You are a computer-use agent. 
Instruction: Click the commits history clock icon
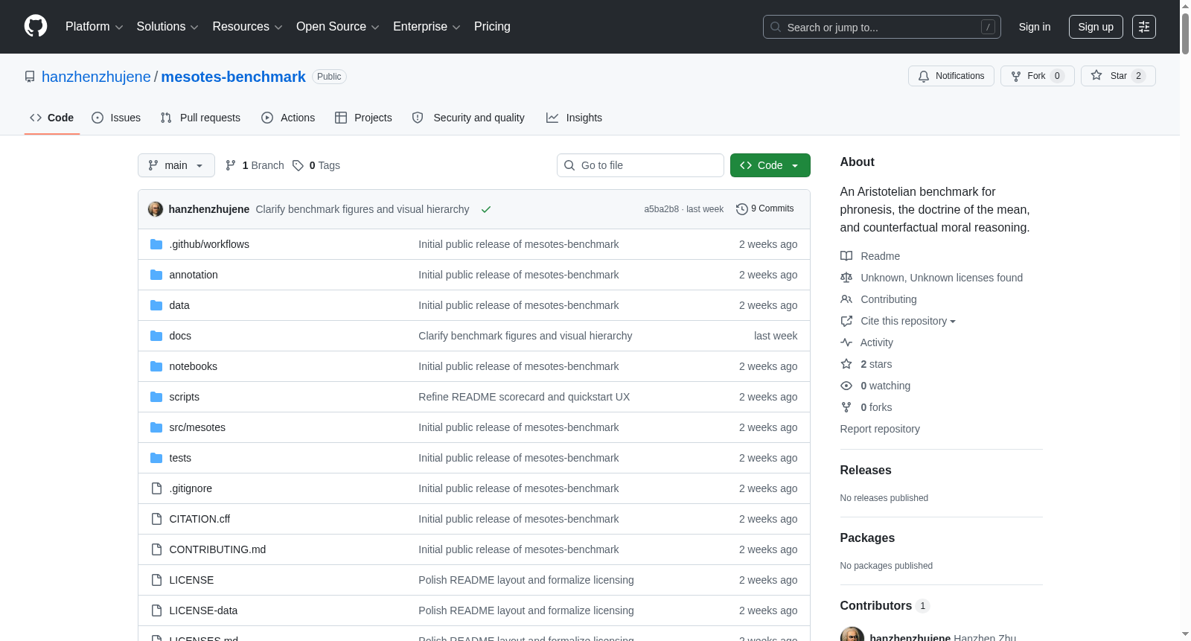coord(741,209)
